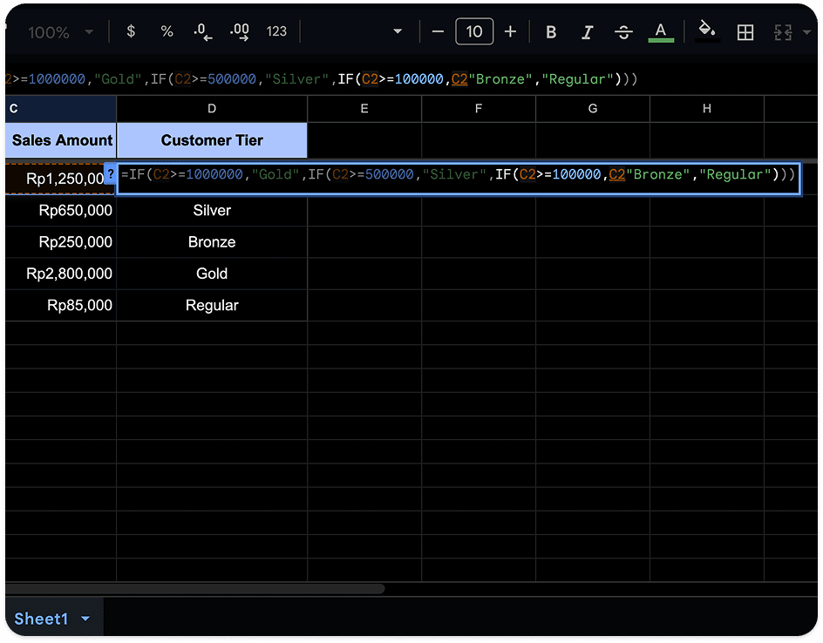Apply currency format with dollar icon
The width and height of the screenshot is (823, 643).
tap(131, 31)
